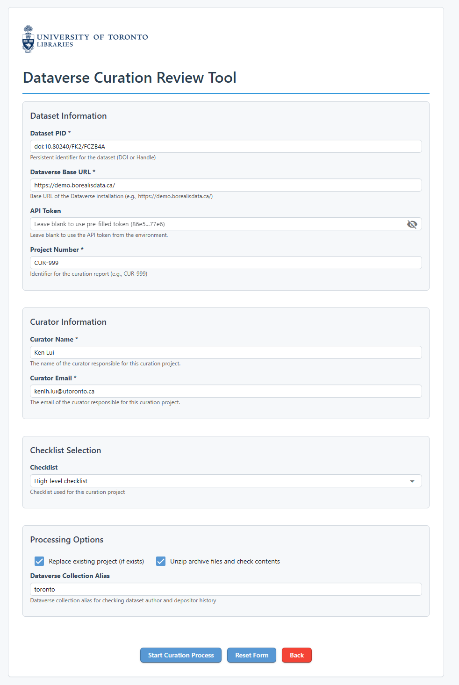Viewport: 459px width, 685px height.
Task: Select the Project Number input field
Action: tap(226, 263)
